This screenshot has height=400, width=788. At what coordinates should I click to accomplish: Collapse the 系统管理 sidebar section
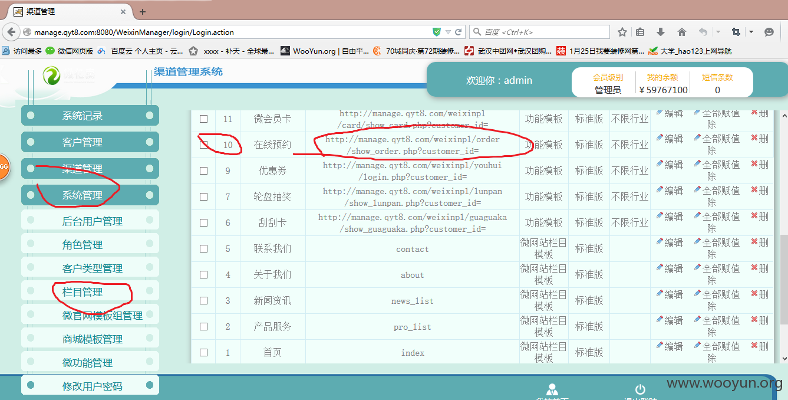click(x=90, y=195)
